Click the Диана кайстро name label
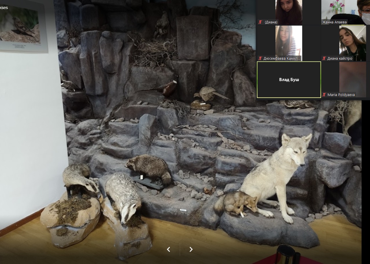Viewport: 370px width, 264px height. coord(340,58)
